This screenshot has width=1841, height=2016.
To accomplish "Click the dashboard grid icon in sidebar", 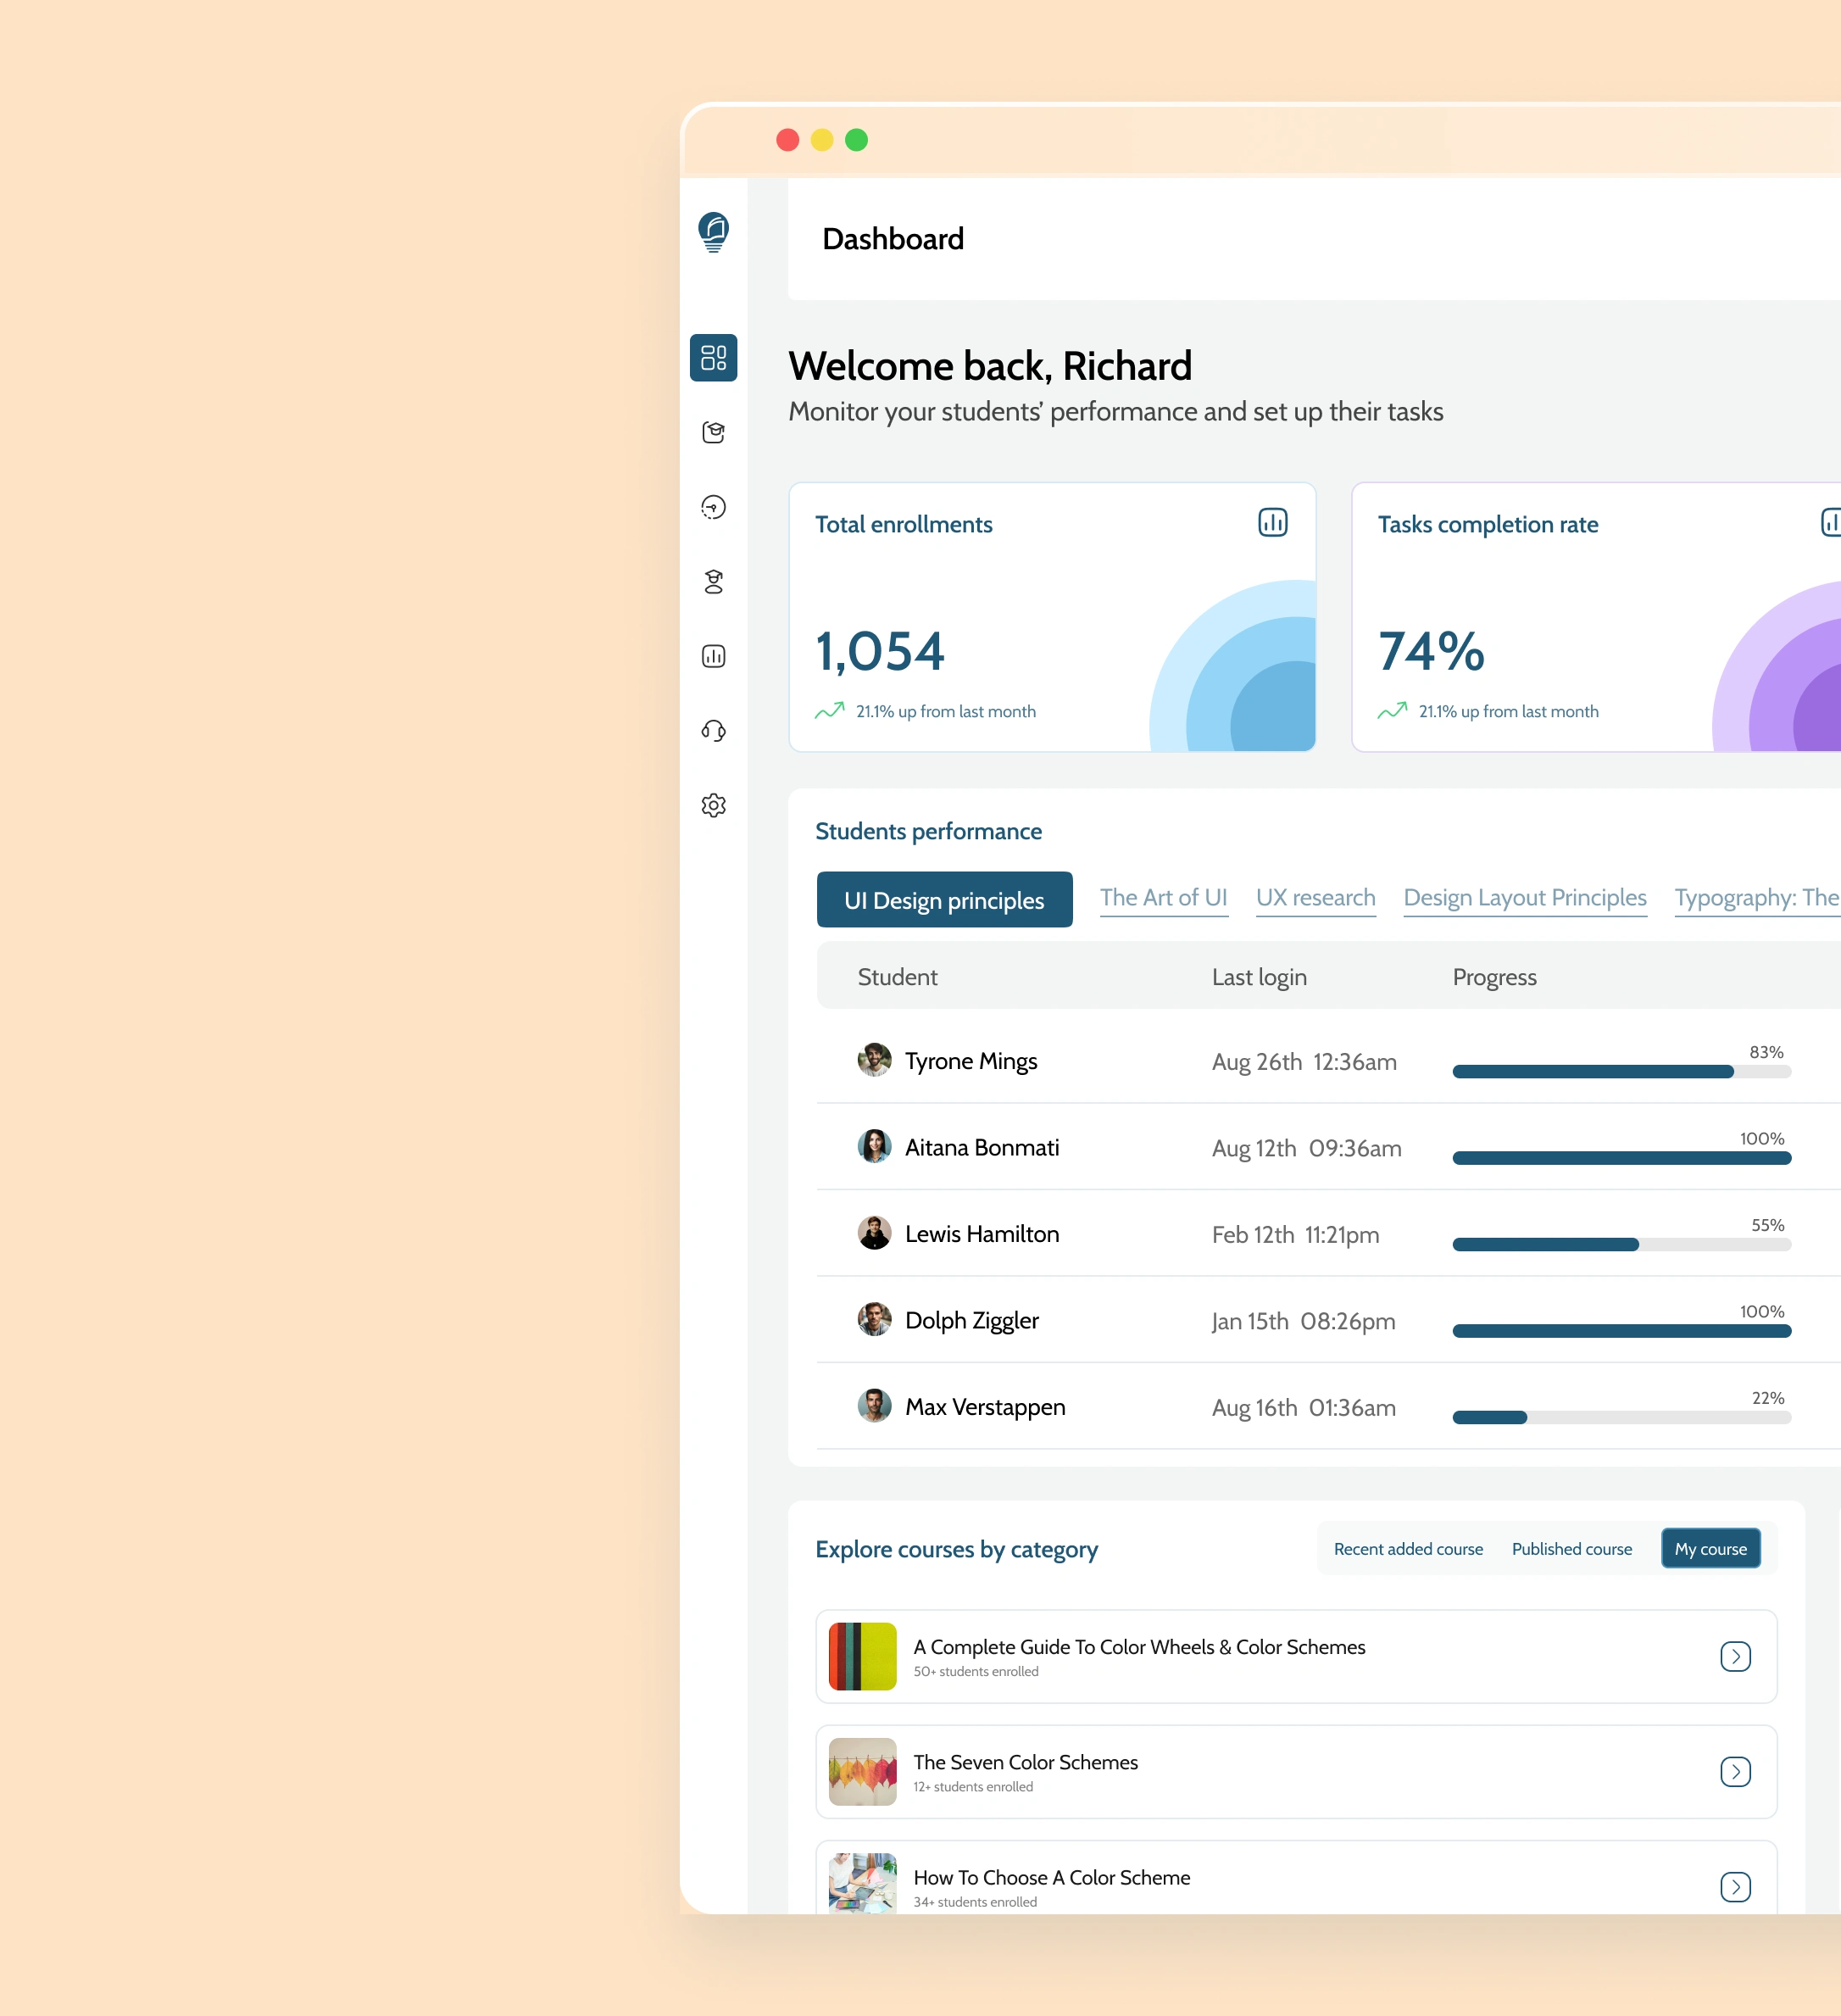I will pyautogui.click(x=713, y=357).
